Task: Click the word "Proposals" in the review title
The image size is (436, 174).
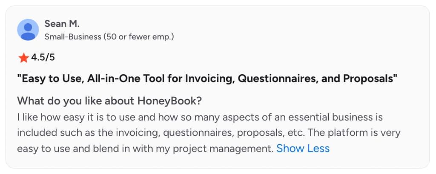Action: [368, 79]
